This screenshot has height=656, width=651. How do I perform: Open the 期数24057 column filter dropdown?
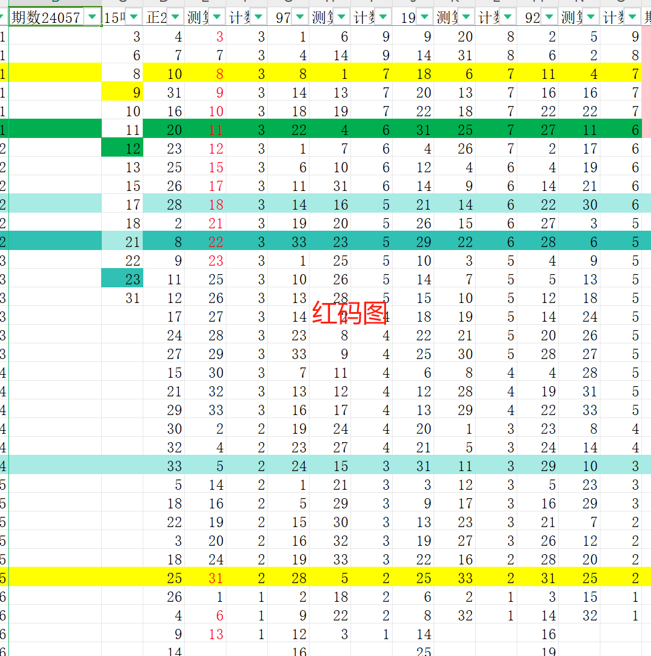[92, 17]
